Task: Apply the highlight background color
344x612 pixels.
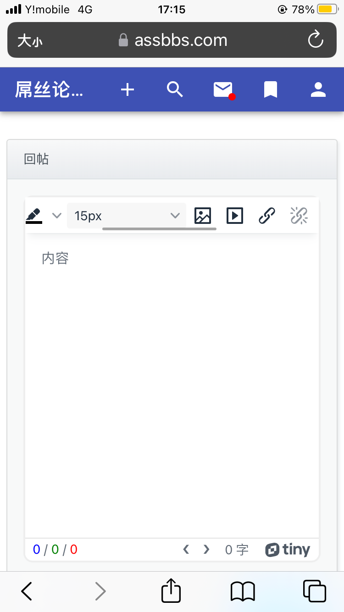Action: (x=34, y=215)
